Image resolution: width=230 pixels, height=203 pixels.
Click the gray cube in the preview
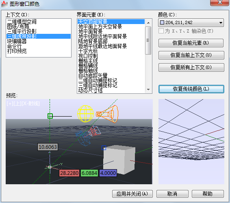point(119,160)
